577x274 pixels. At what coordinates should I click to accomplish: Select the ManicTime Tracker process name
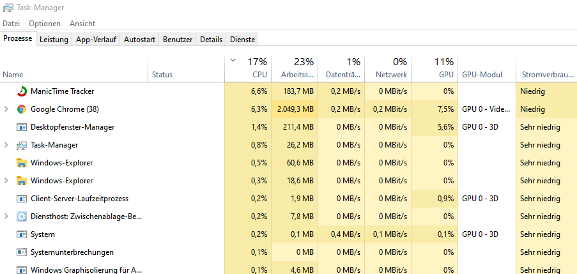(x=63, y=91)
